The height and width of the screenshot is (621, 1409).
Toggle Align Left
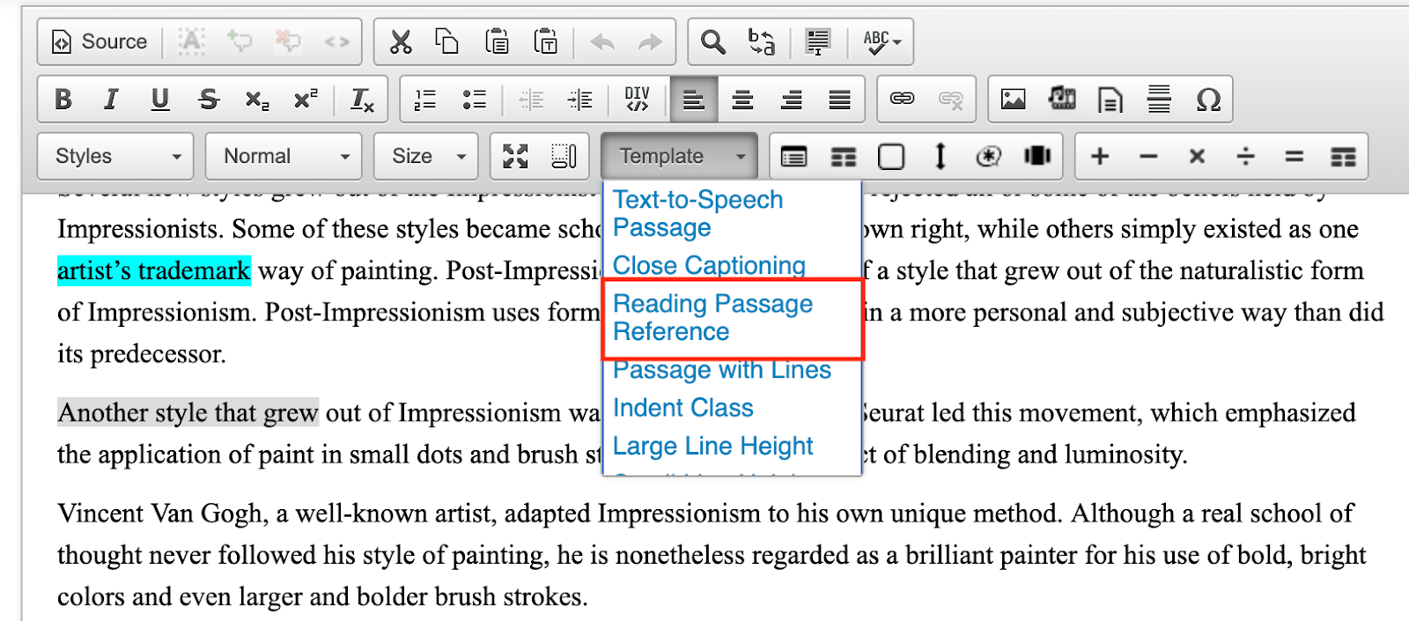click(x=694, y=99)
